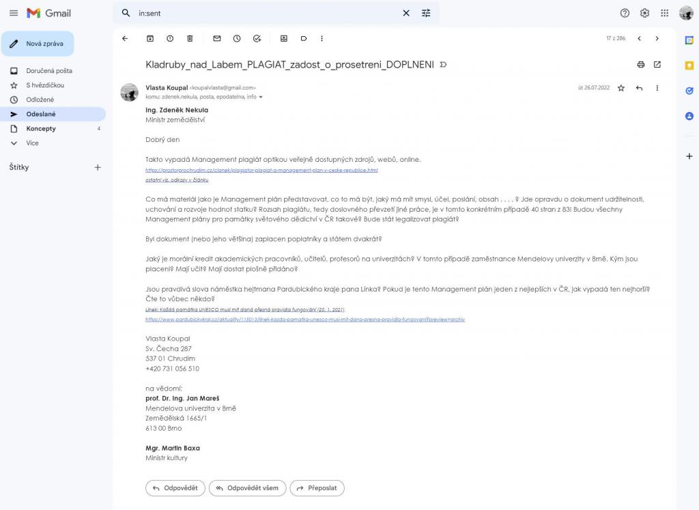This screenshot has width=699, height=510.
Task: Star the message from Vlasta Koupal
Action: click(621, 88)
